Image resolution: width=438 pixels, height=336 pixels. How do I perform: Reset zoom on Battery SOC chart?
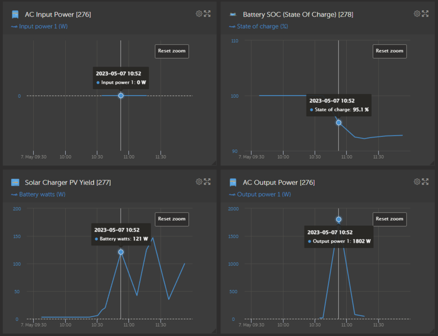click(390, 51)
